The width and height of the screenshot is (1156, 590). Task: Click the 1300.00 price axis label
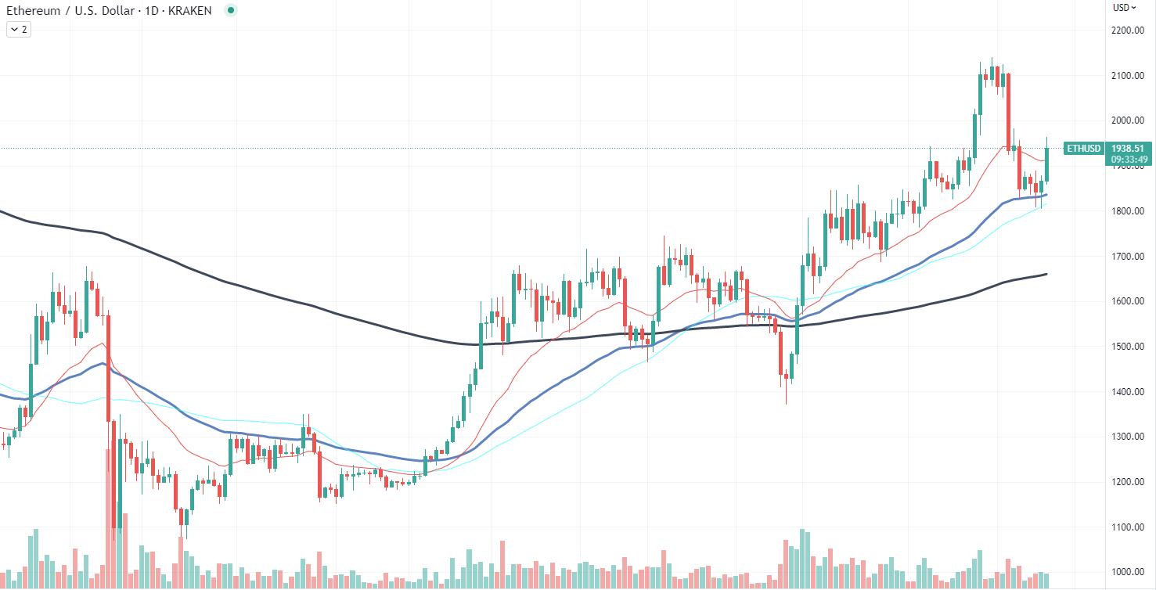click(1128, 437)
